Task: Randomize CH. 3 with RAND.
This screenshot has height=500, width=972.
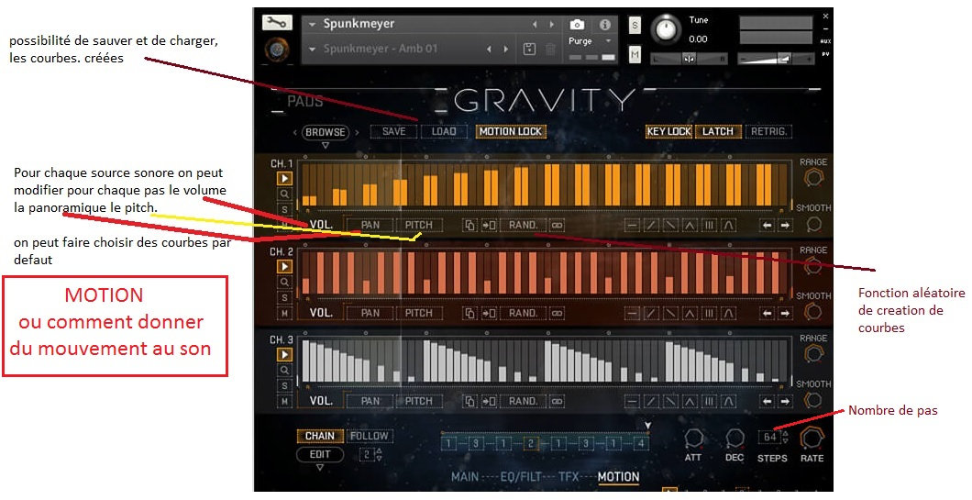Action: click(524, 401)
